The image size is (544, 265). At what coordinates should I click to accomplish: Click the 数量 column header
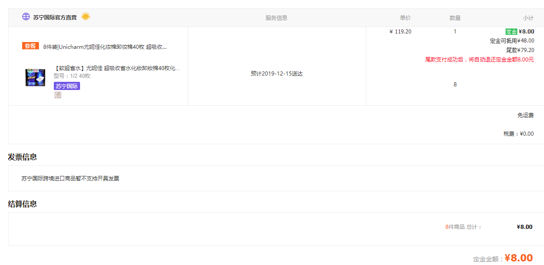pos(455,18)
